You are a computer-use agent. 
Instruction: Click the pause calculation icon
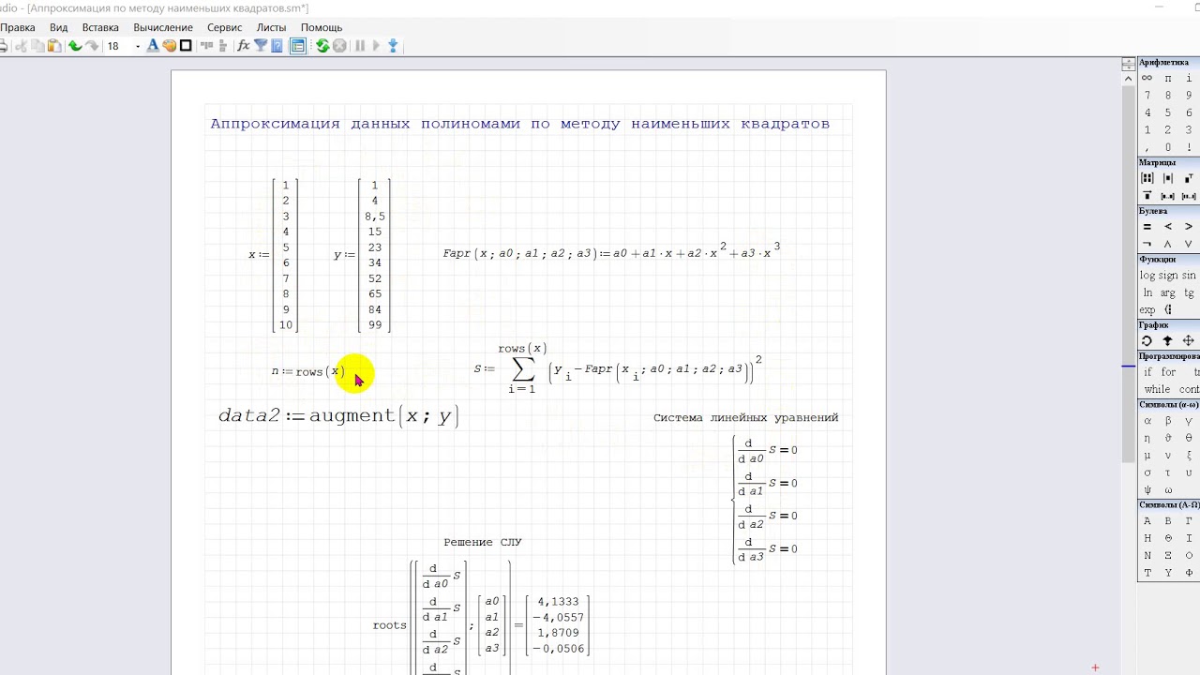[x=360, y=46]
